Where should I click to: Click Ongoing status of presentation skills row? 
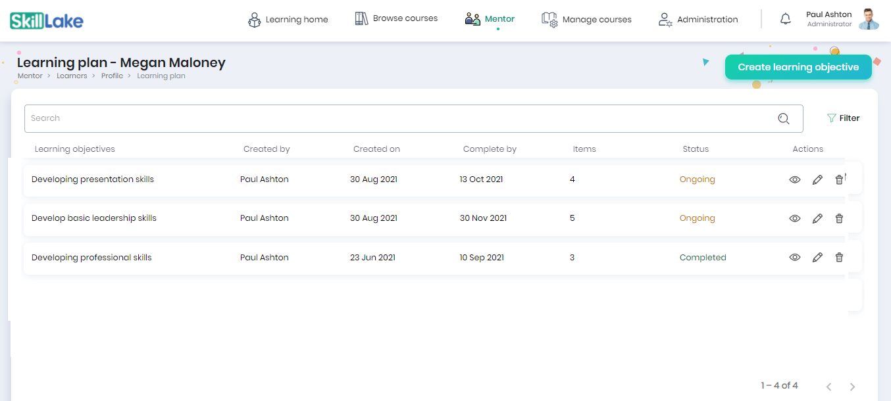point(697,179)
